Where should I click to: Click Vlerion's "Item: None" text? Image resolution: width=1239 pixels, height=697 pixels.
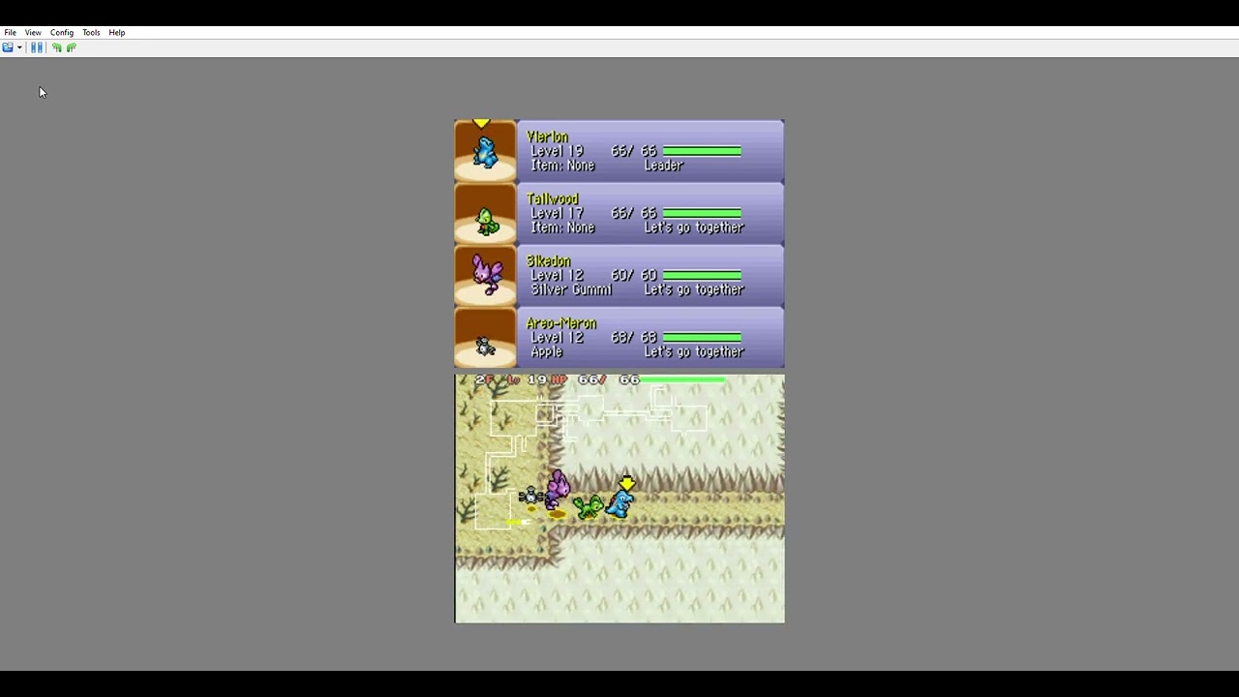(x=562, y=166)
